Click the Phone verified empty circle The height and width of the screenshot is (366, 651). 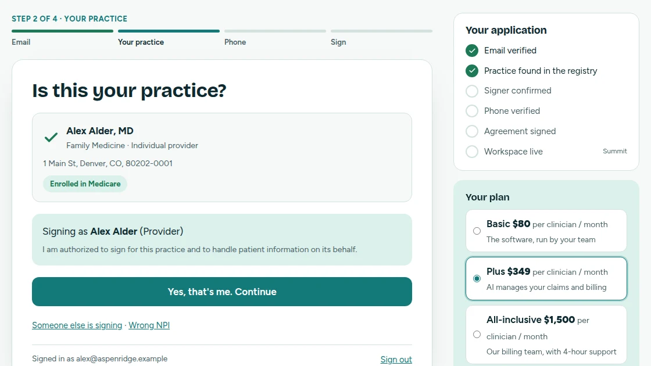pyautogui.click(x=471, y=111)
